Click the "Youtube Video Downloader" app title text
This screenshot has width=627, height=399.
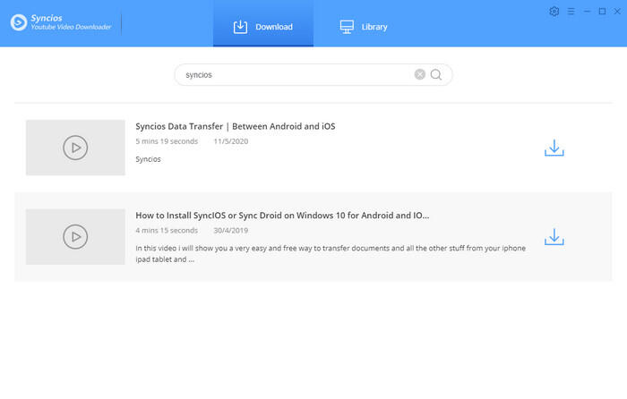coord(73,27)
